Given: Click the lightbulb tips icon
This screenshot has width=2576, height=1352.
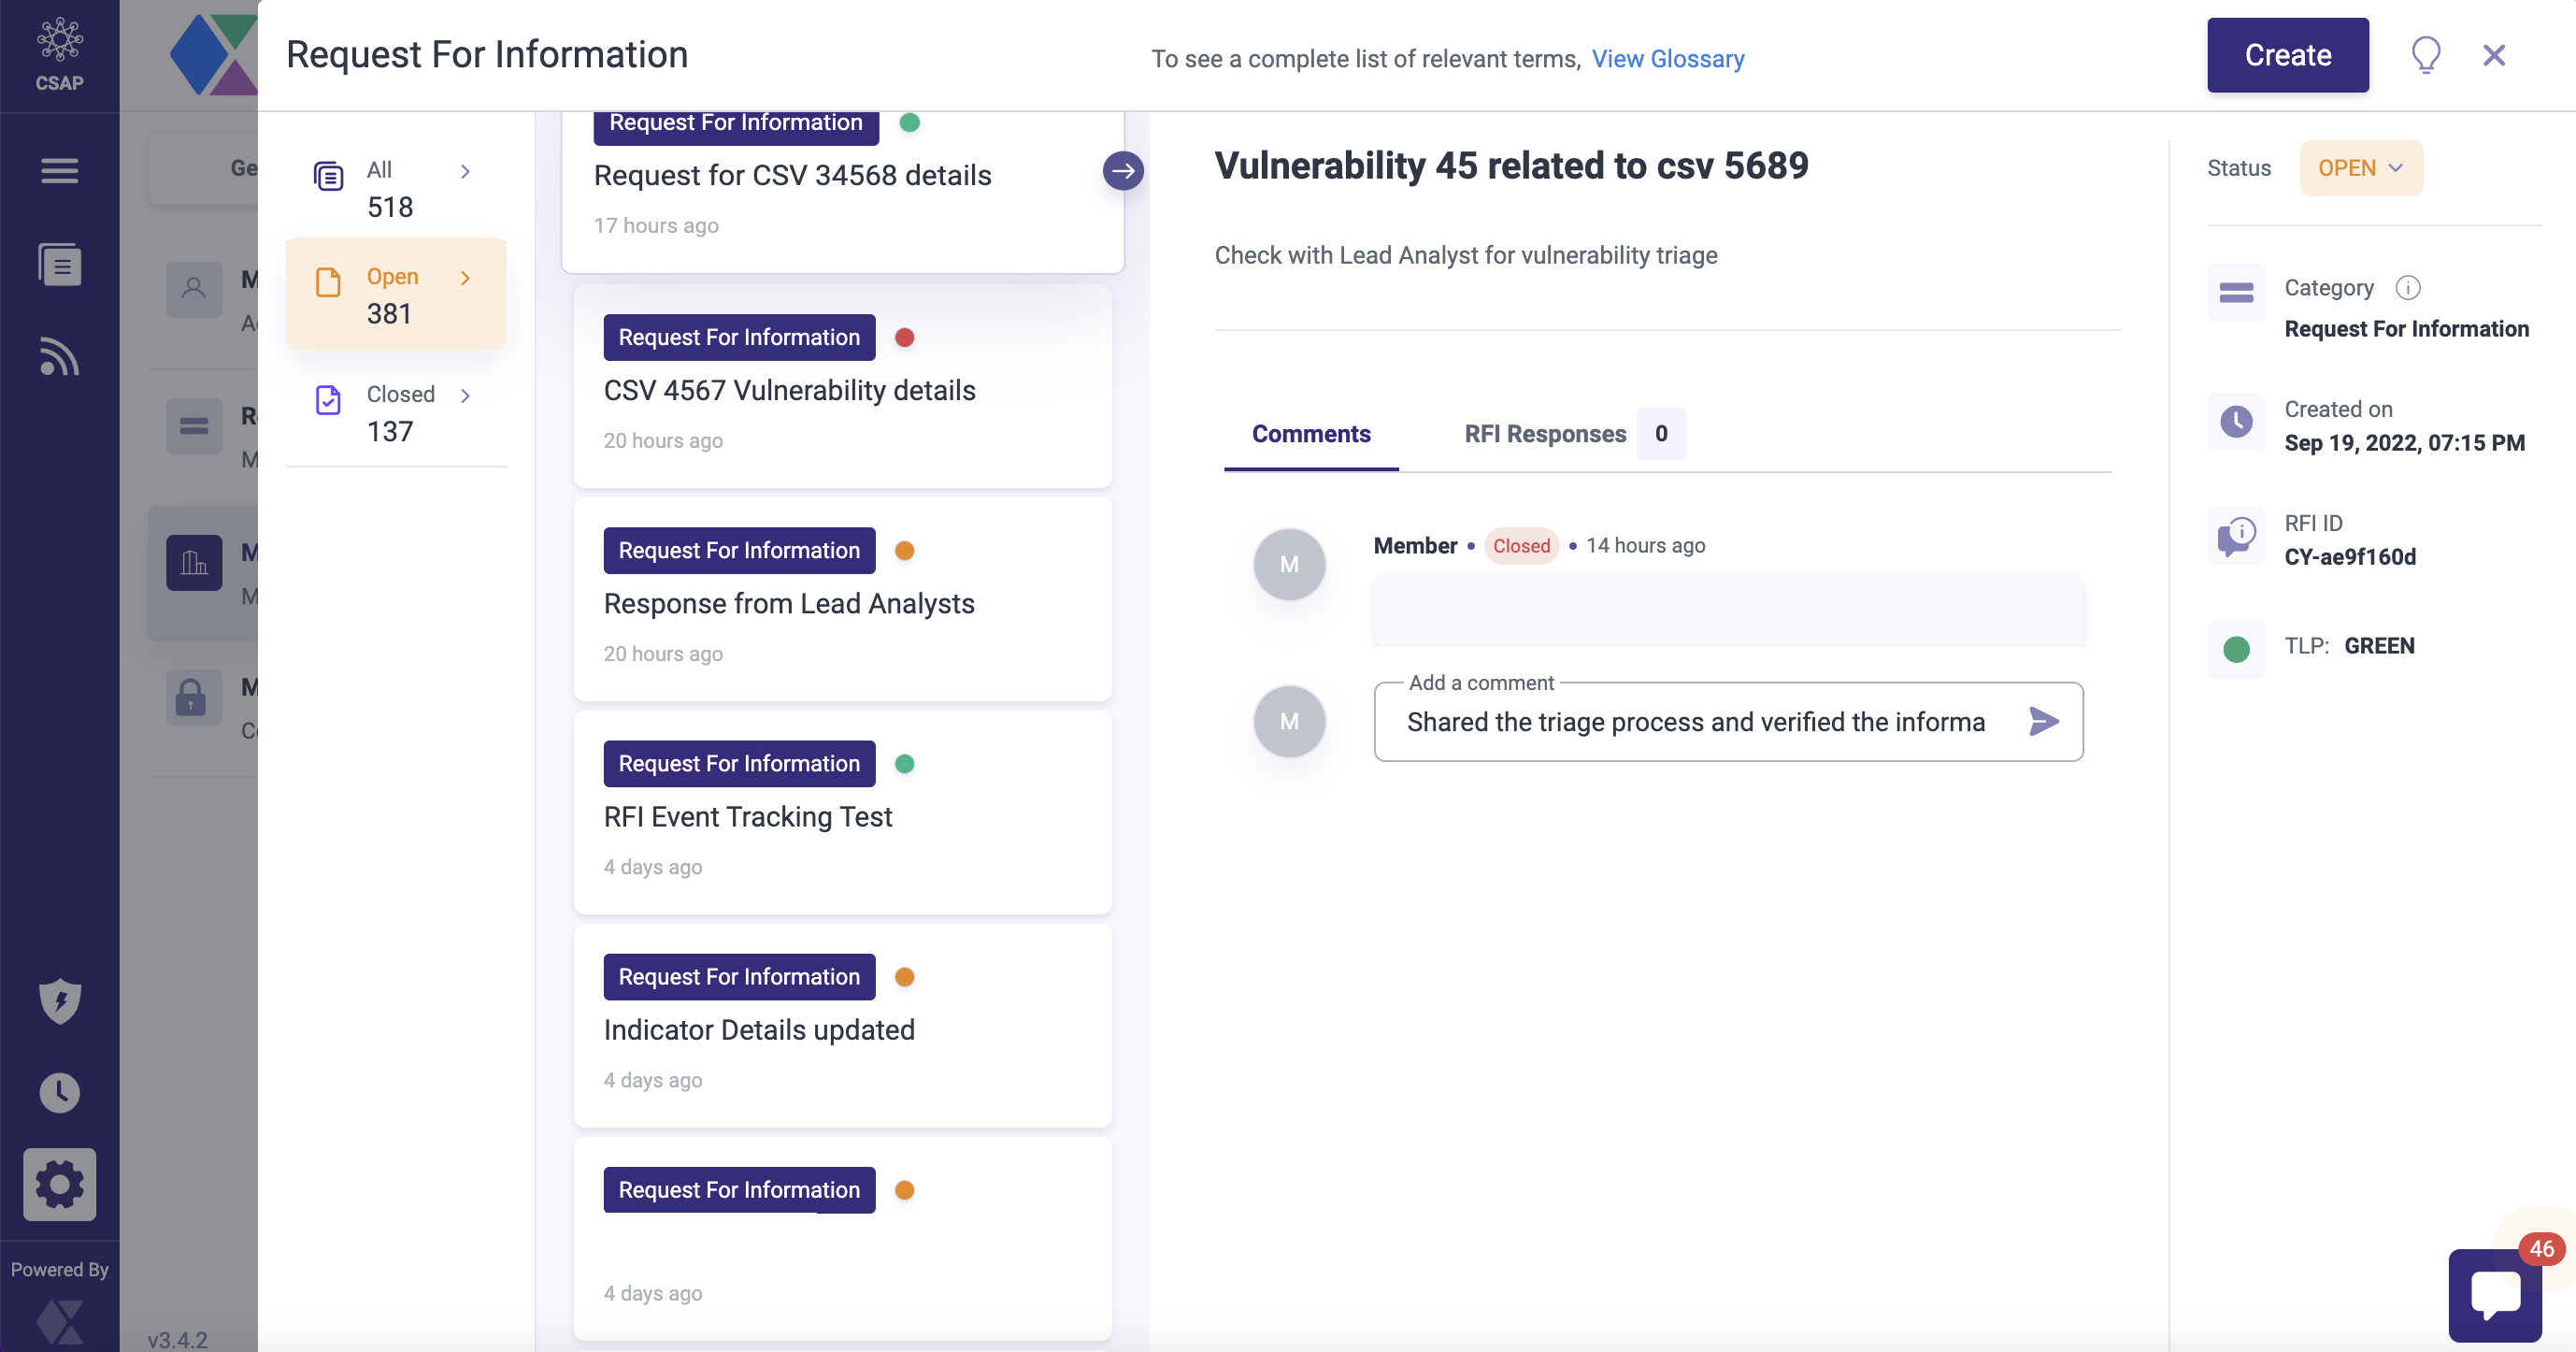Looking at the screenshot, I should (x=2426, y=55).
